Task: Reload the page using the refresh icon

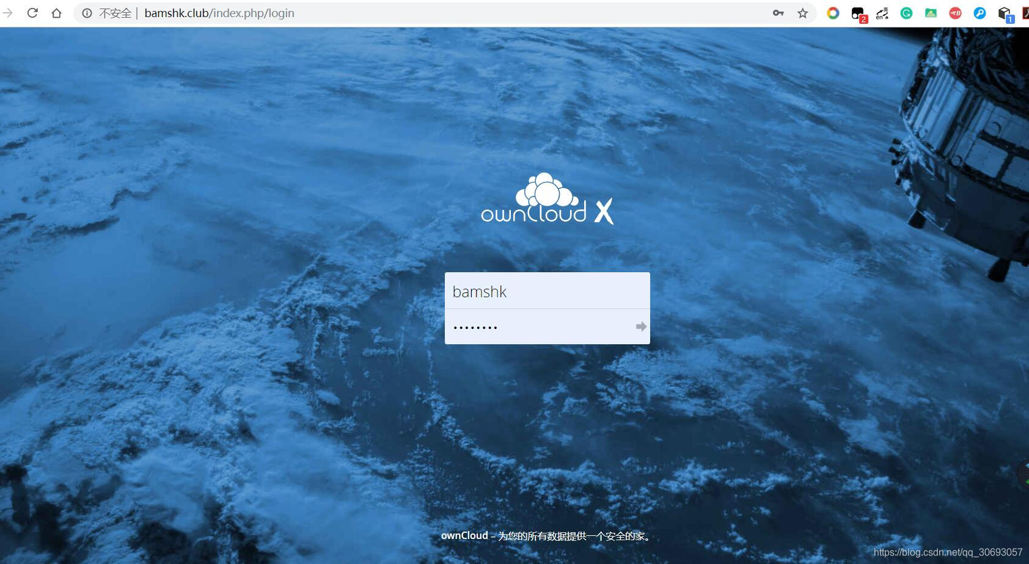Action: click(32, 13)
